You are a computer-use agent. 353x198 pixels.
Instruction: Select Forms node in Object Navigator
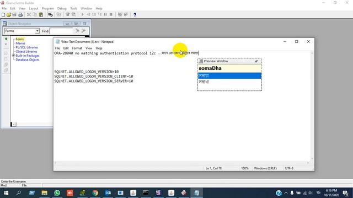tap(20, 39)
